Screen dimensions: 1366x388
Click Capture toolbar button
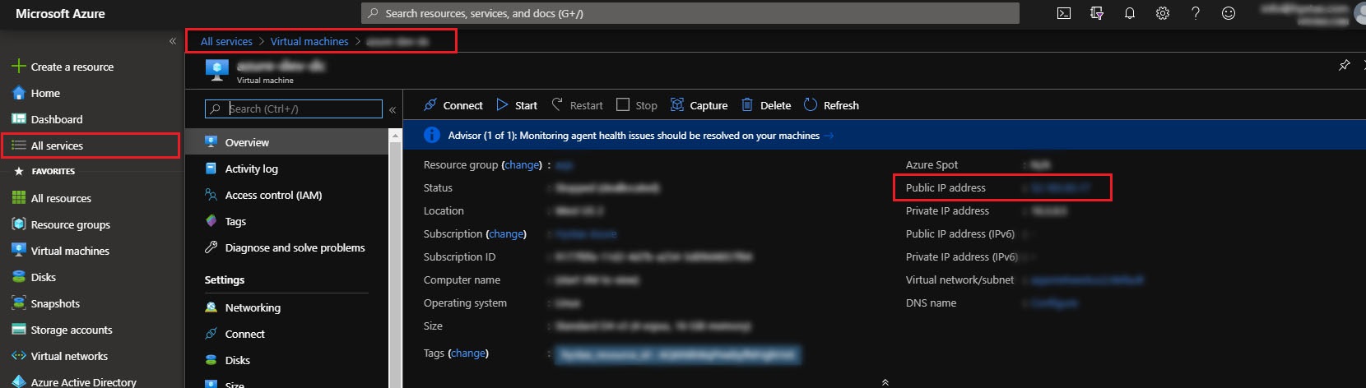click(699, 105)
